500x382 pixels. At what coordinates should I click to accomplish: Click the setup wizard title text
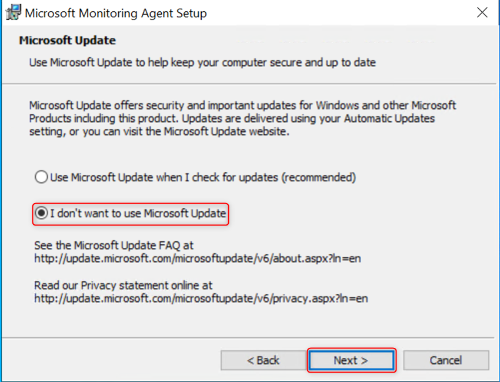pos(115,12)
